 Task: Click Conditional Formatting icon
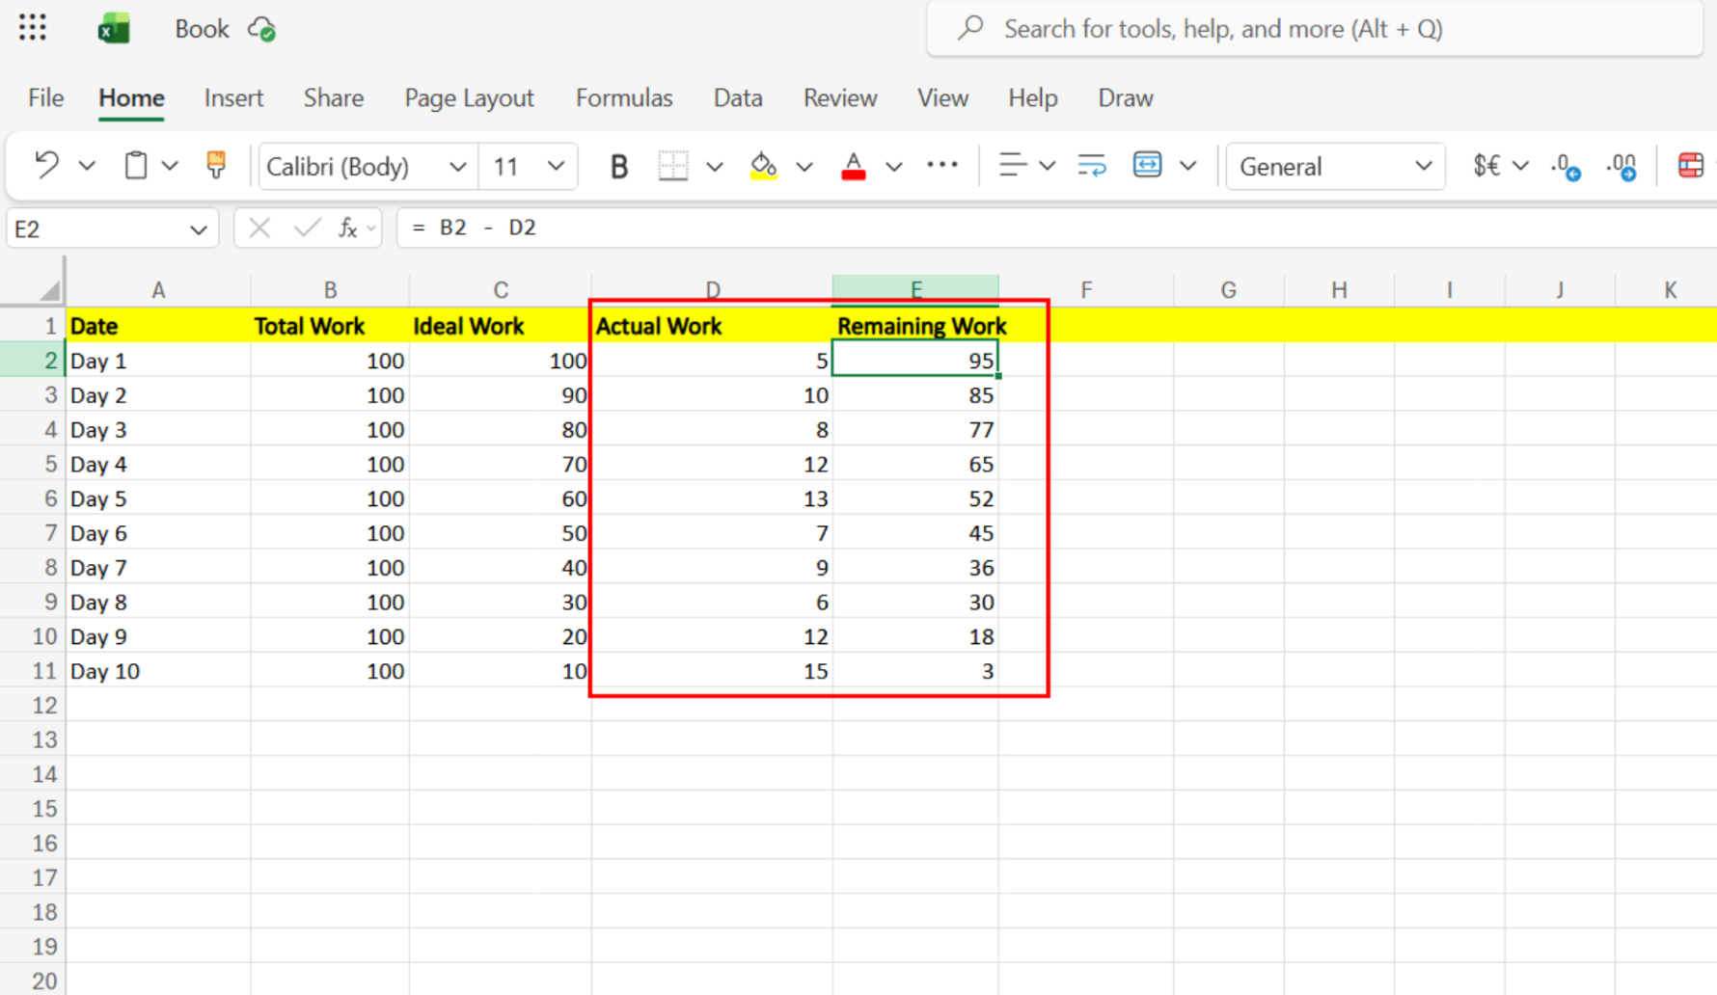coord(1691,166)
